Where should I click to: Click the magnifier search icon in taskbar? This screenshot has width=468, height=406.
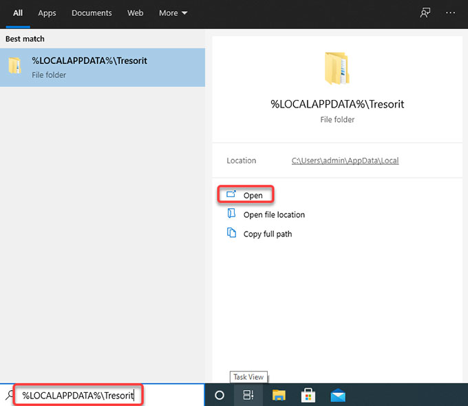pos(9,395)
